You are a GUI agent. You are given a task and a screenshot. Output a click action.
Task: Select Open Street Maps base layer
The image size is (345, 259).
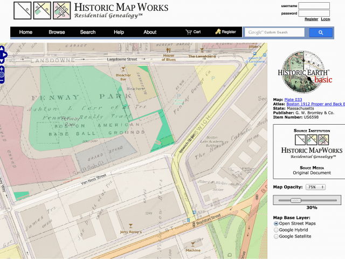point(276,223)
